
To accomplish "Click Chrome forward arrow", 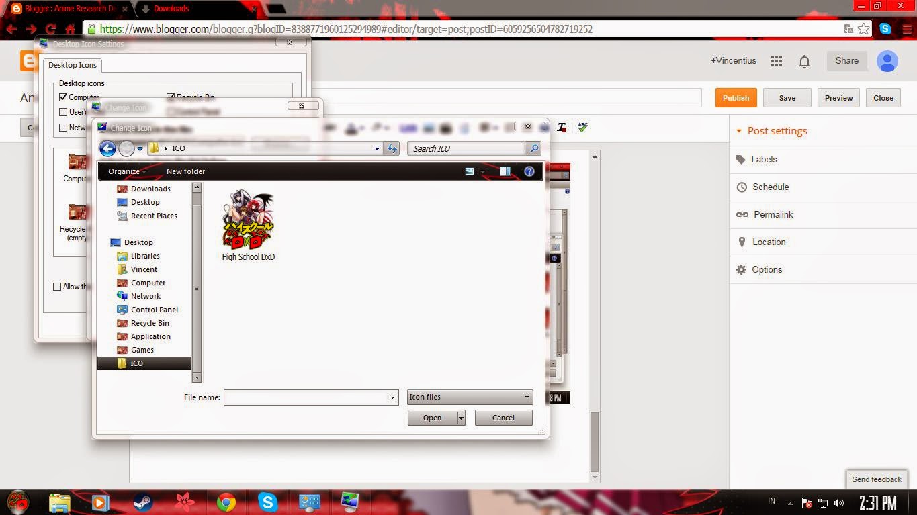I will [x=31, y=29].
